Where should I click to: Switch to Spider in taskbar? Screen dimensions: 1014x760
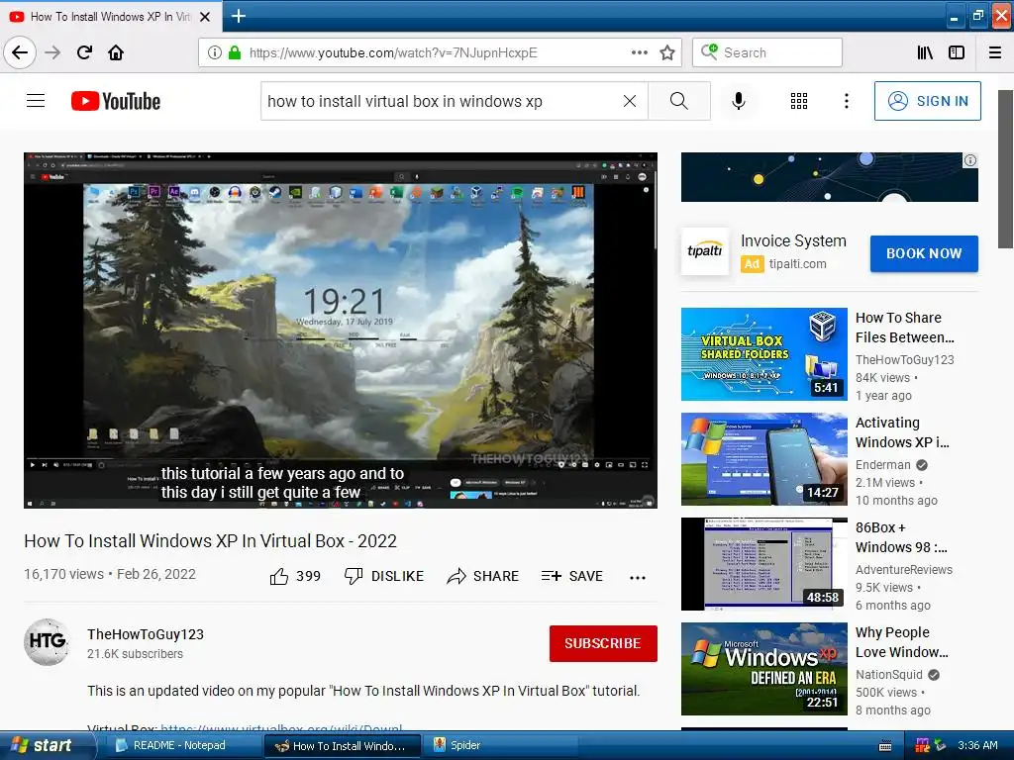click(x=502, y=745)
